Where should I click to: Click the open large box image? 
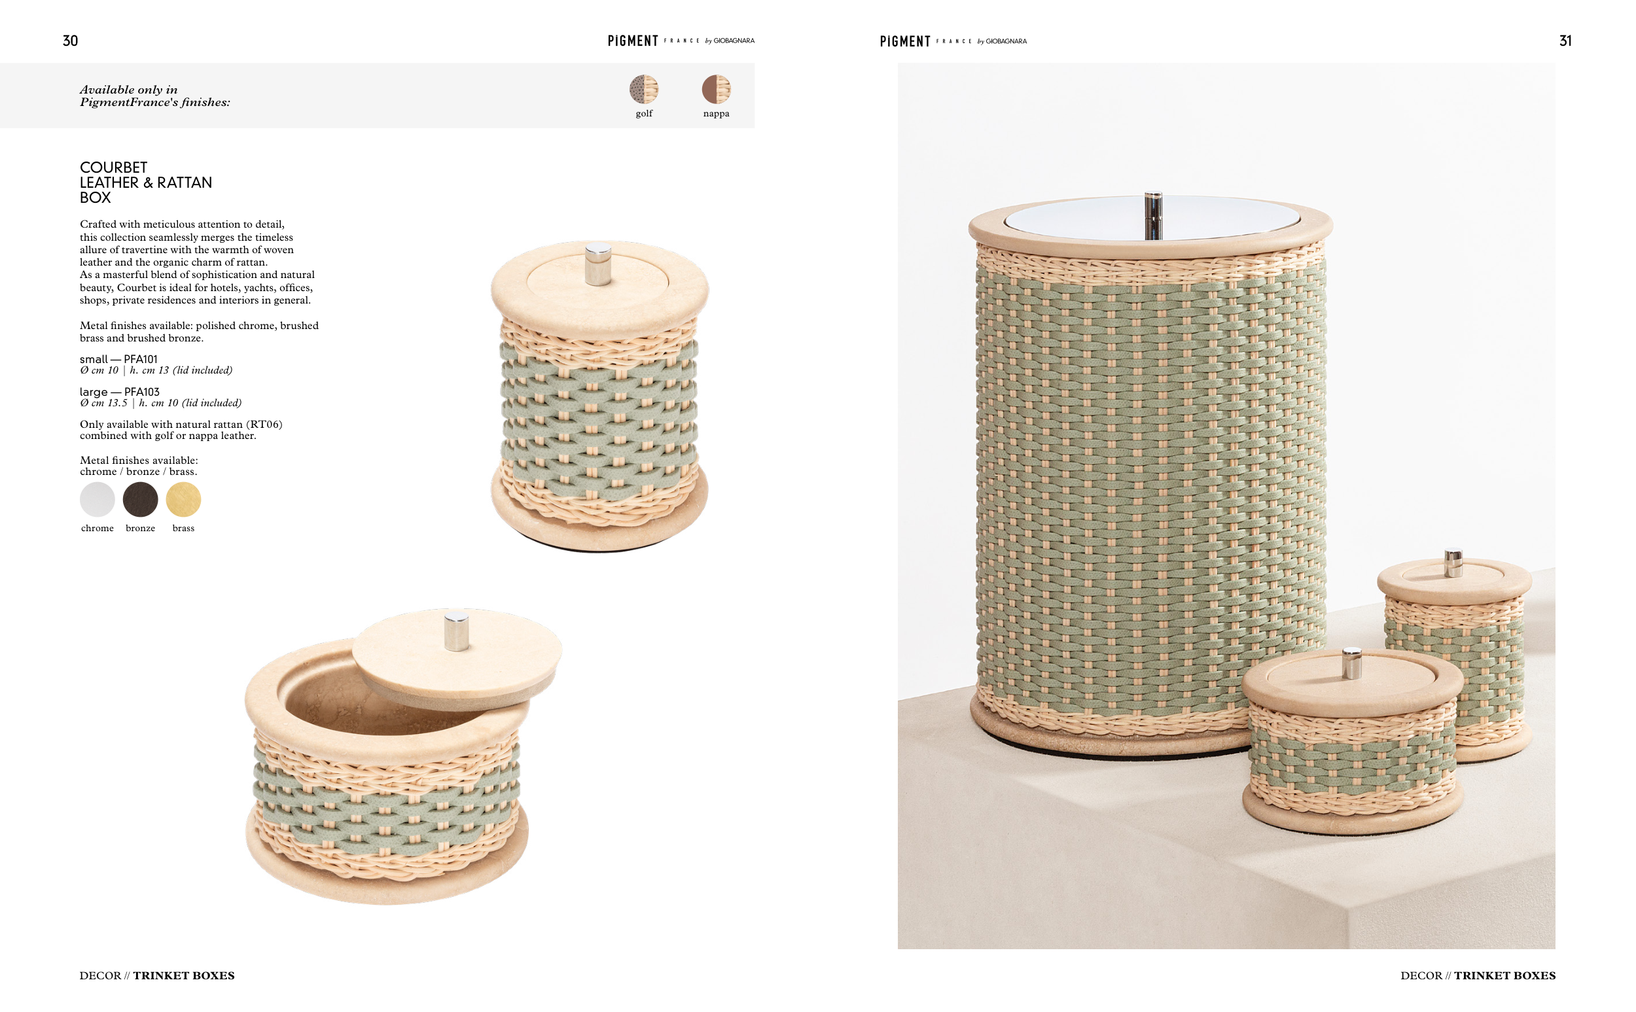pos(403,756)
